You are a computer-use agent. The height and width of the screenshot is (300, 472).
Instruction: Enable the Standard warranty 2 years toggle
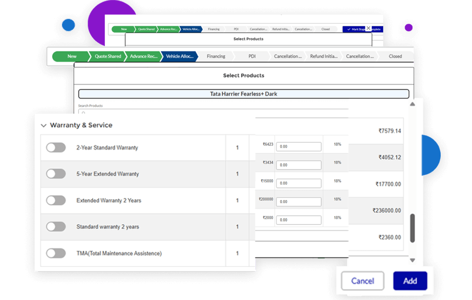[x=56, y=227]
